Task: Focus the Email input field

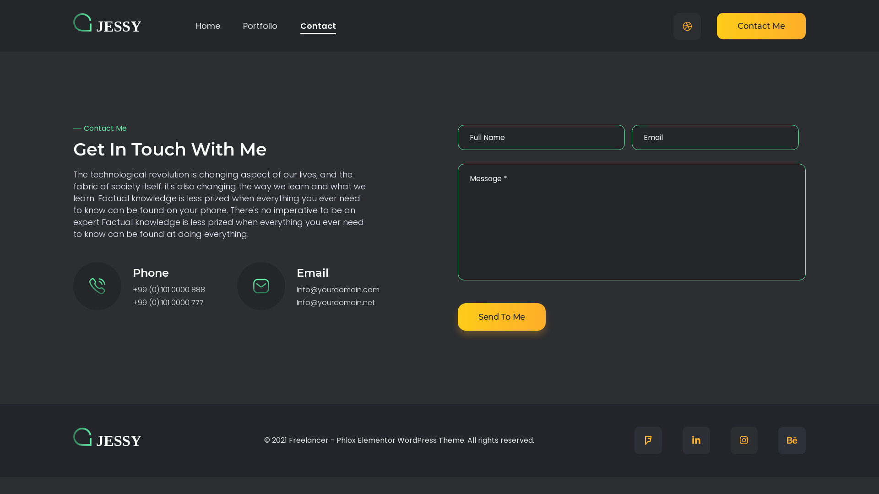Action: tap(715, 138)
